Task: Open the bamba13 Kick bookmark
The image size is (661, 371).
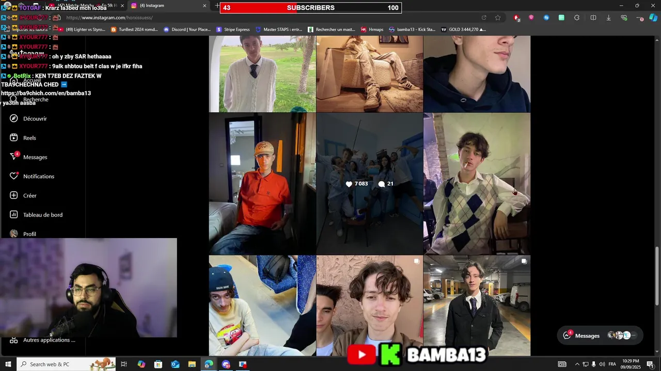Action: coord(412,29)
